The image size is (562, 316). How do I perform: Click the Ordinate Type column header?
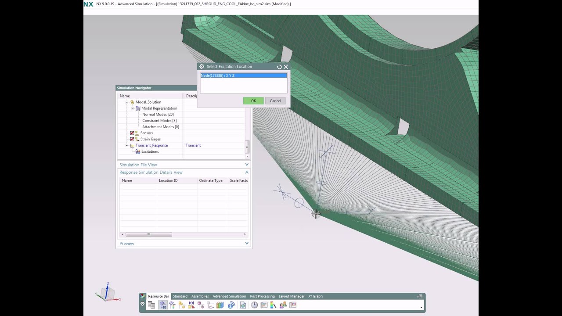tap(213, 180)
